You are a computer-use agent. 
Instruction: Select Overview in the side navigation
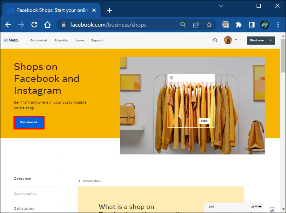tap(22, 179)
